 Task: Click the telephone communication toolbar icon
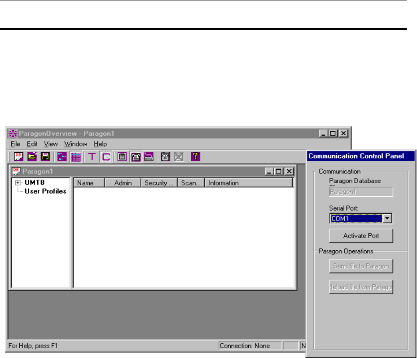pyautogui.click(x=136, y=157)
